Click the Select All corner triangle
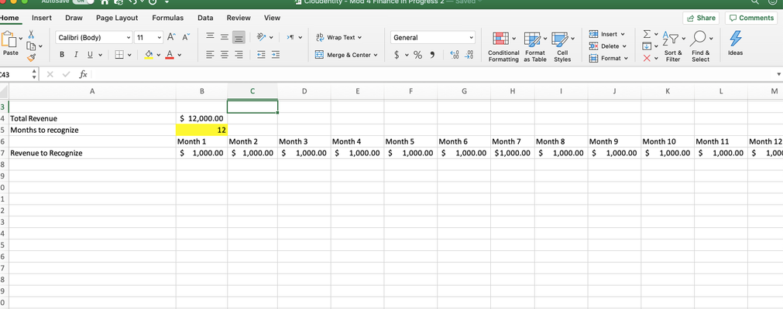Screen dimensions: 783x309 [4, 91]
